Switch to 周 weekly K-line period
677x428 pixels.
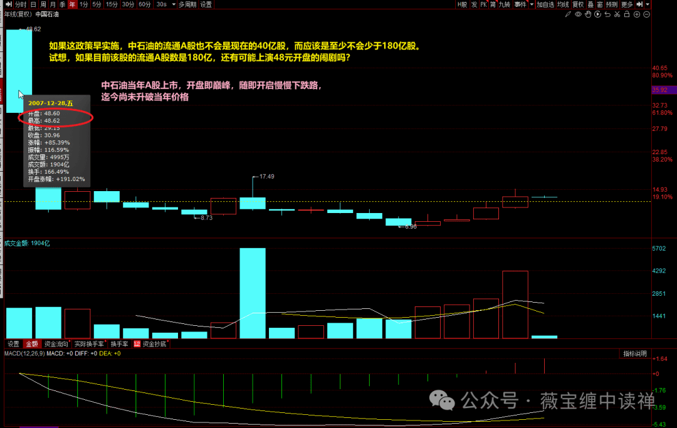click(43, 4)
